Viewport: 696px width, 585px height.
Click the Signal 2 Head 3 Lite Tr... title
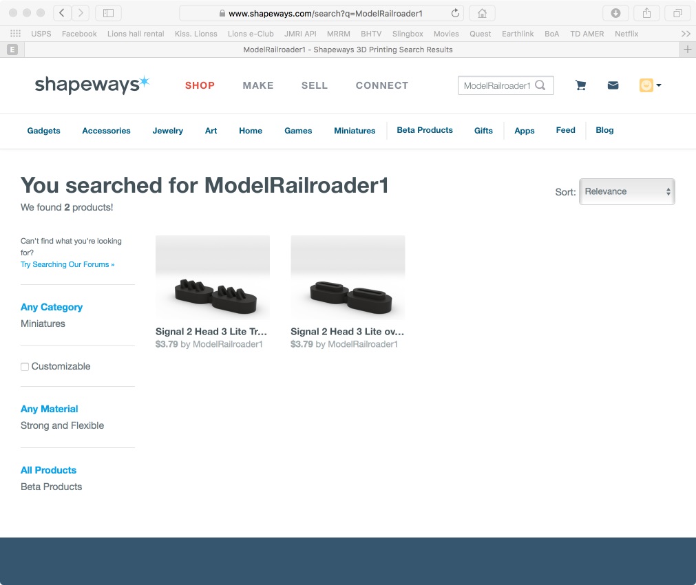[x=211, y=332]
